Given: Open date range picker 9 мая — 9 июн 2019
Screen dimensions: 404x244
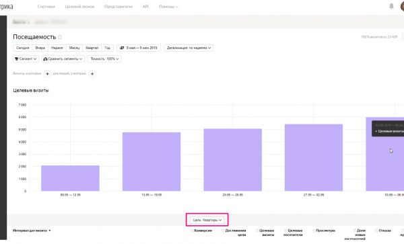Looking at the screenshot, I should point(139,48).
